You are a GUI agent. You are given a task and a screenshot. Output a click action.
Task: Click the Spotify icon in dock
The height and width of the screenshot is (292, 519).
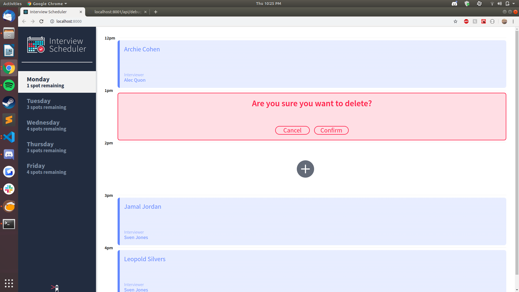coord(9,85)
